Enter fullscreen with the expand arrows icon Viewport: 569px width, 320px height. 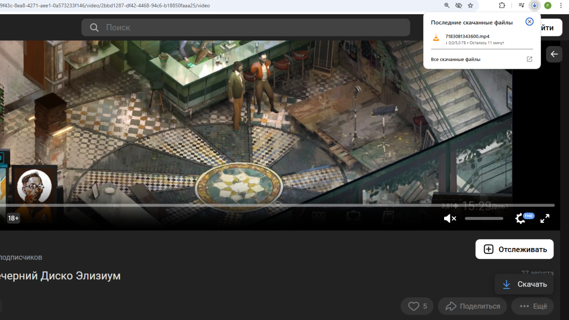tap(545, 218)
